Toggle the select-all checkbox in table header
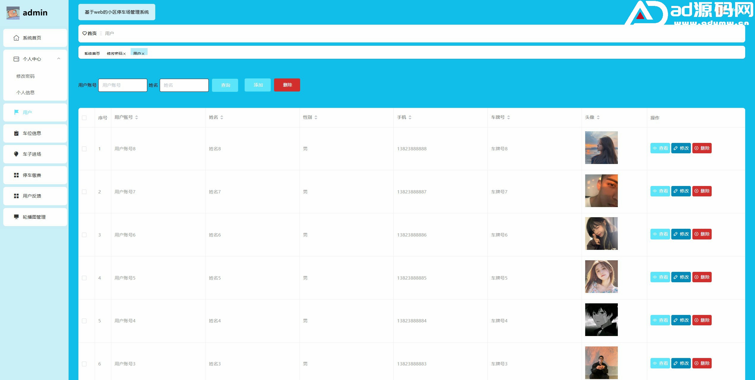This screenshot has width=755, height=380. pos(84,118)
